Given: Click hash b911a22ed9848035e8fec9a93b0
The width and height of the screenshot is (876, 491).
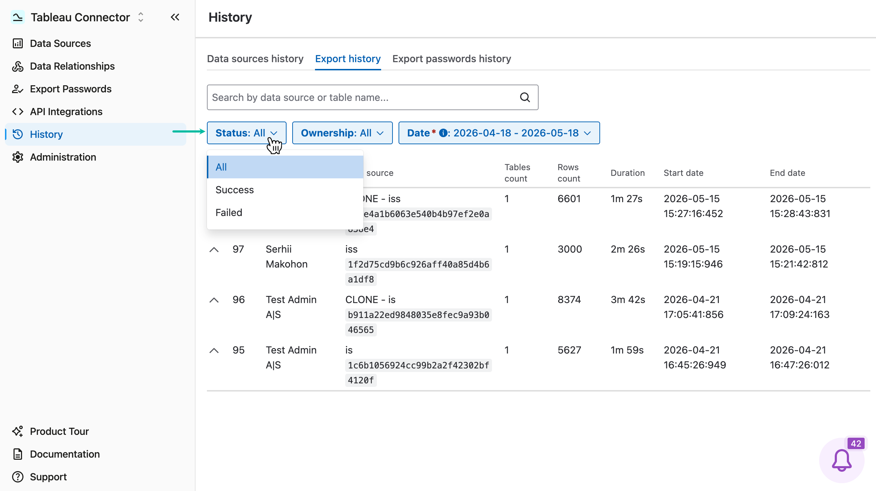Looking at the screenshot, I should click(x=418, y=315).
